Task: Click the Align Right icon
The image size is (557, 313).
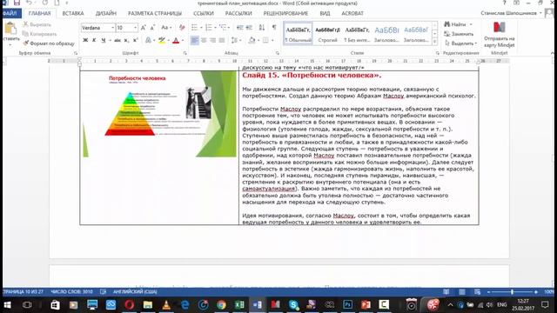Action: click(212, 41)
